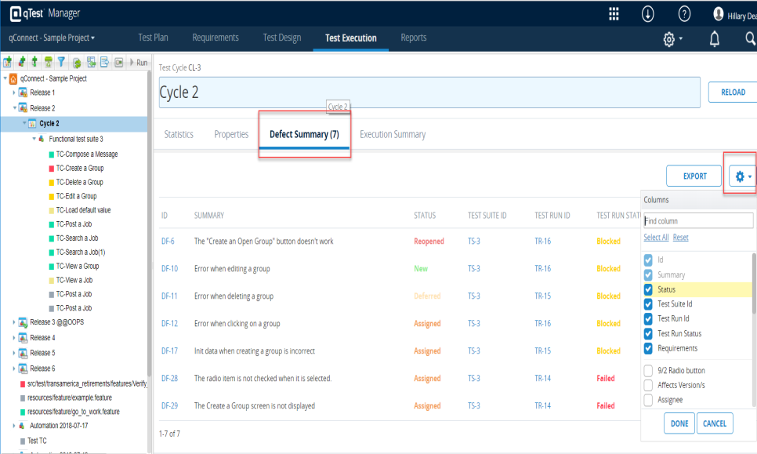Screen dimensions: 757x454
Task: Click the EXPORT button
Action: click(694, 176)
